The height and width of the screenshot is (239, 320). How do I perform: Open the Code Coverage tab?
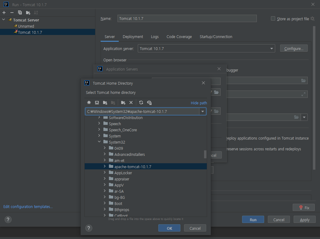tap(179, 37)
